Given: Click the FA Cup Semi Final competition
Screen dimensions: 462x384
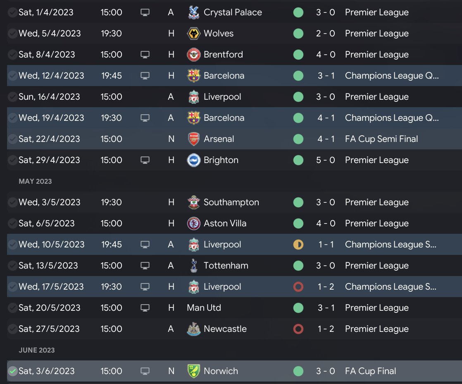Looking at the screenshot, I should (381, 139).
